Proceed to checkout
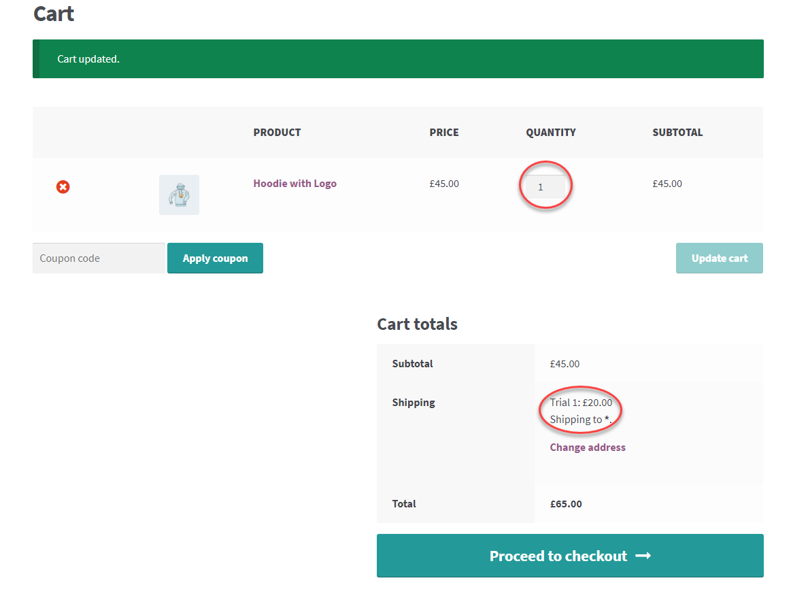791x589 pixels. pos(570,556)
